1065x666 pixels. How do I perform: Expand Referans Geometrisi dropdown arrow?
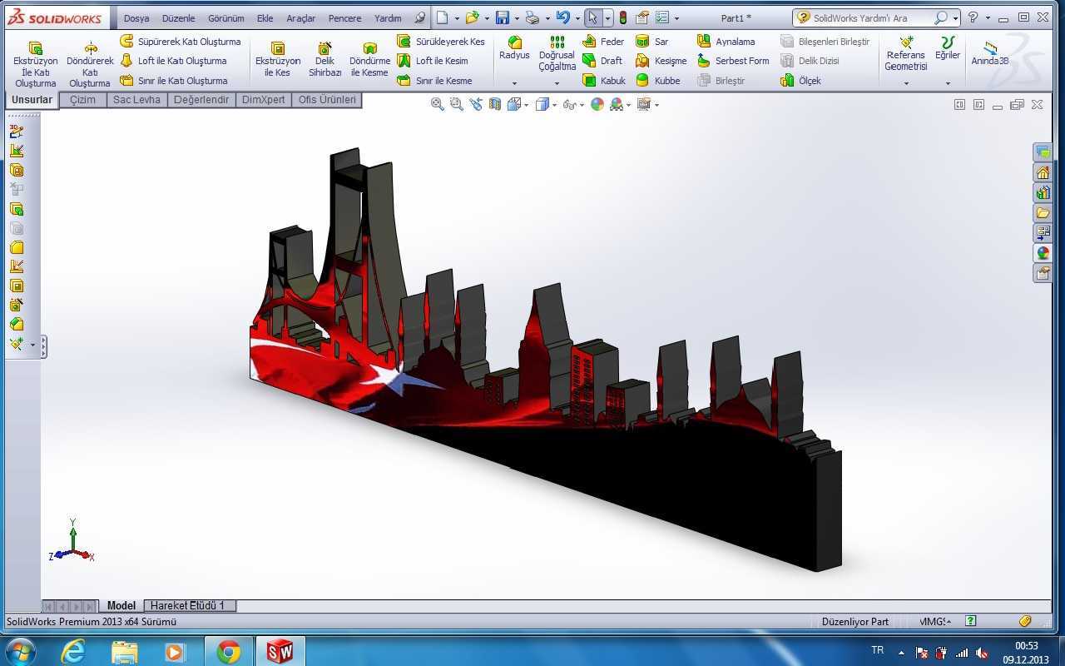(906, 83)
